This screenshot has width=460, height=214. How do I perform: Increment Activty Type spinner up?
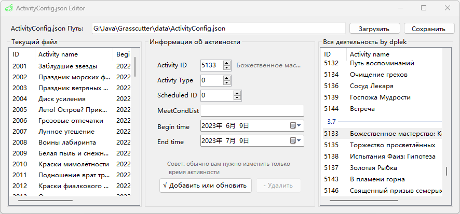coord(227,78)
